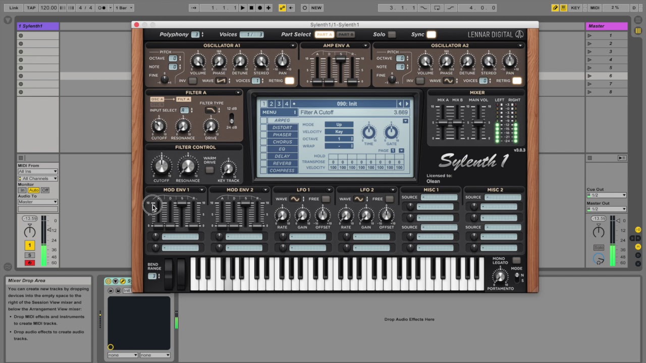
Task: Click the Link button
Action: (x=14, y=8)
